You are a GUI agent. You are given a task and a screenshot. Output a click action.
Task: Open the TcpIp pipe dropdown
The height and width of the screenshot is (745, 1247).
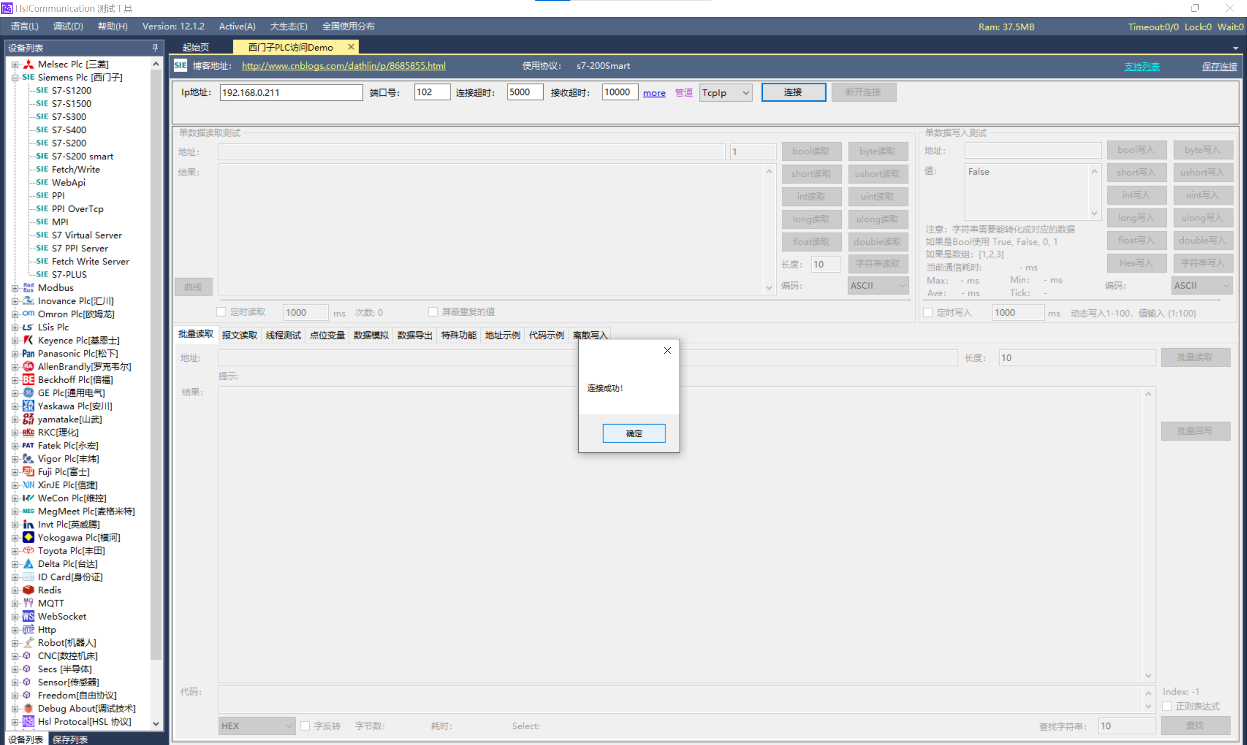pyautogui.click(x=725, y=93)
